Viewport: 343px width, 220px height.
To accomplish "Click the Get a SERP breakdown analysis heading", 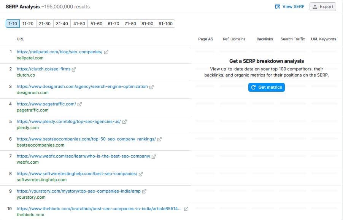I will coord(267,61).
